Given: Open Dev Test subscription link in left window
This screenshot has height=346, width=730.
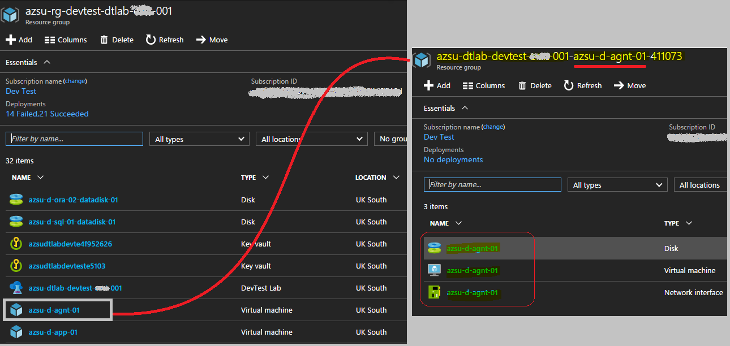Looking at the screenshot, I should click(x=21, y=91).
